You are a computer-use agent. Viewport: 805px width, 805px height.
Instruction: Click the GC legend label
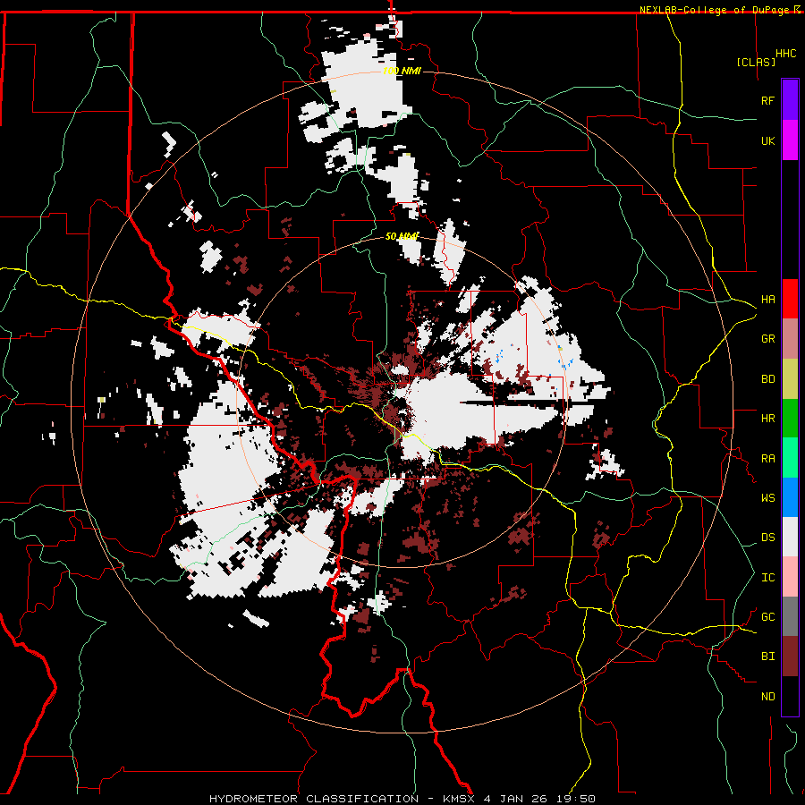(767, 617)
